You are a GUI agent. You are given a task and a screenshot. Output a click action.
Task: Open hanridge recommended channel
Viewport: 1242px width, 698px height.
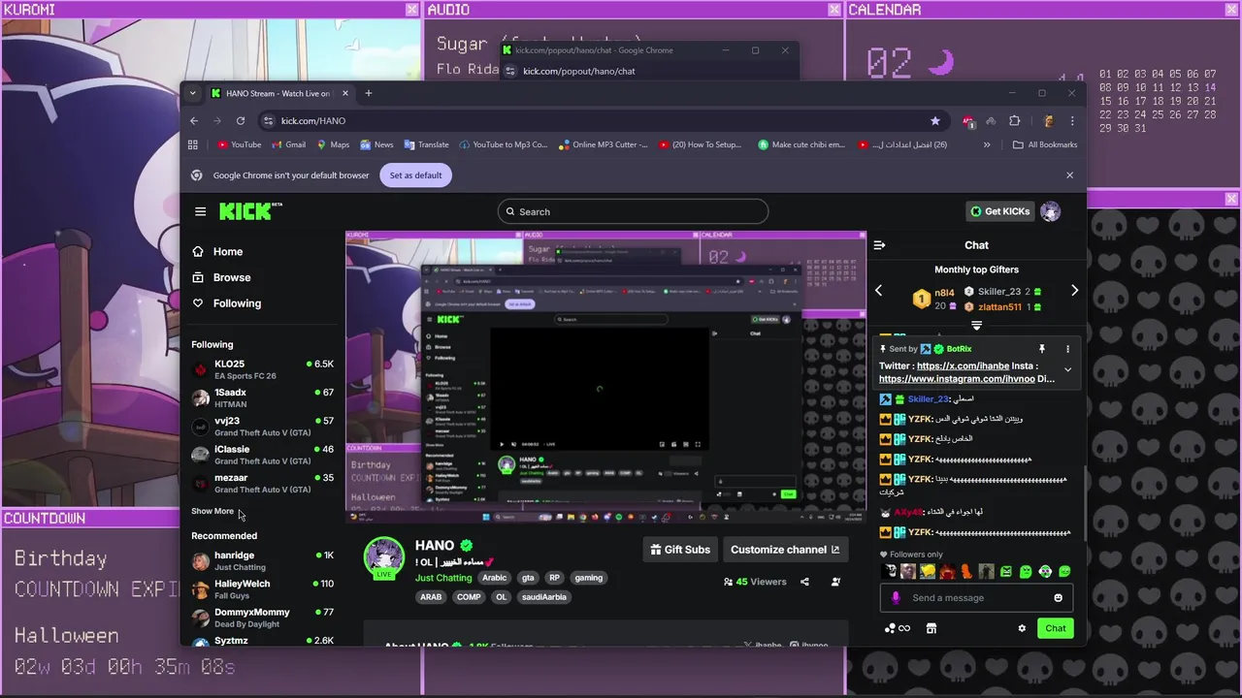click(262, 560)
